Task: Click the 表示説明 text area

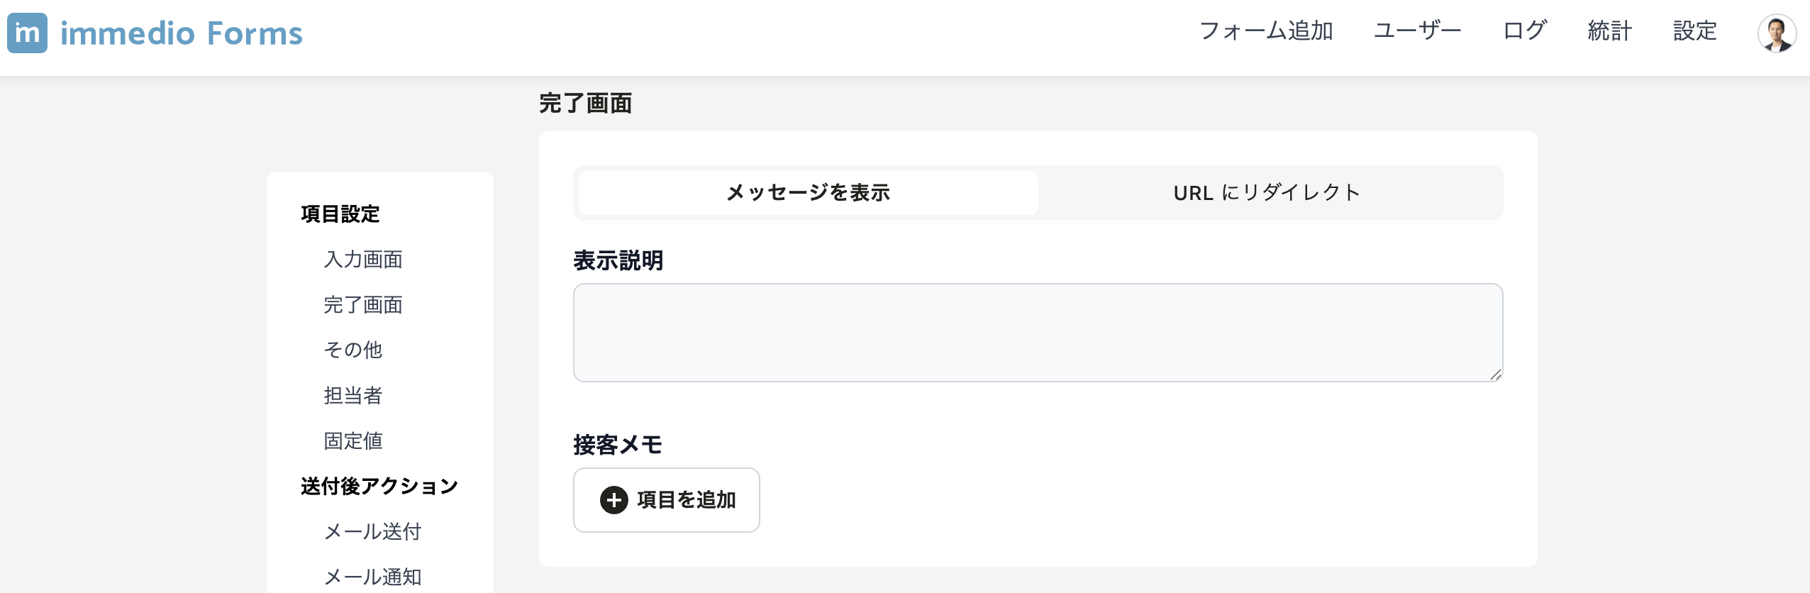Action: tap(1038, 333)
